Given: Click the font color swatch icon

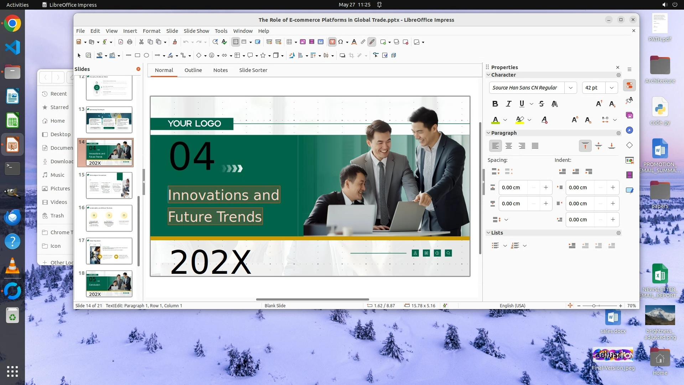Looking at the screenshot, I should pos(495,120).
